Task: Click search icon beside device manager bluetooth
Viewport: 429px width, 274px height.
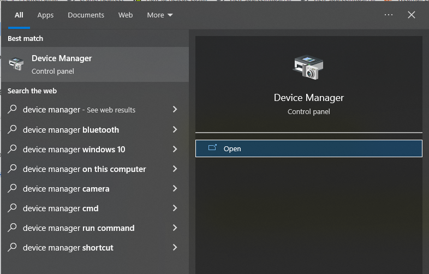Action: [x=12, y=129]
